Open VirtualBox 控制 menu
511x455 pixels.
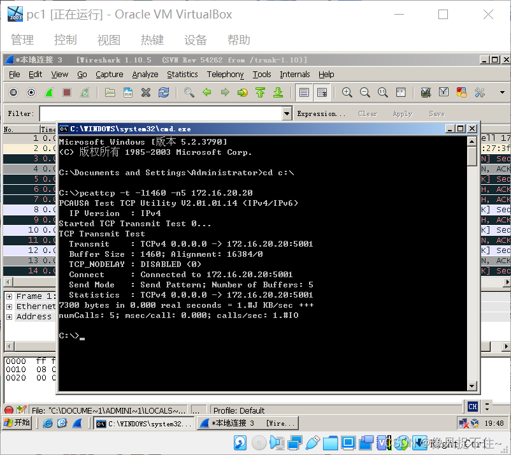[66, 40]
